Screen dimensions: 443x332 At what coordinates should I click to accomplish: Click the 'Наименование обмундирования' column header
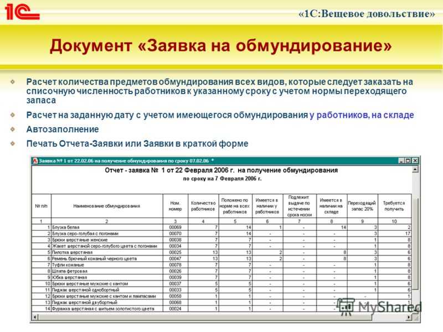106,206
